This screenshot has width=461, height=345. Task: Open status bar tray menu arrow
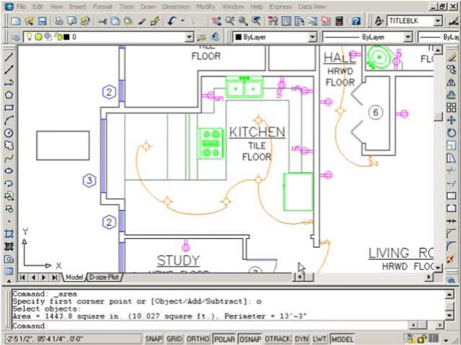(447, 340)
